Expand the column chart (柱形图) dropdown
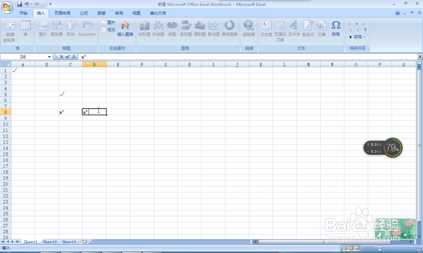Viewport: 423px width, 253px height. pos(144,40)
